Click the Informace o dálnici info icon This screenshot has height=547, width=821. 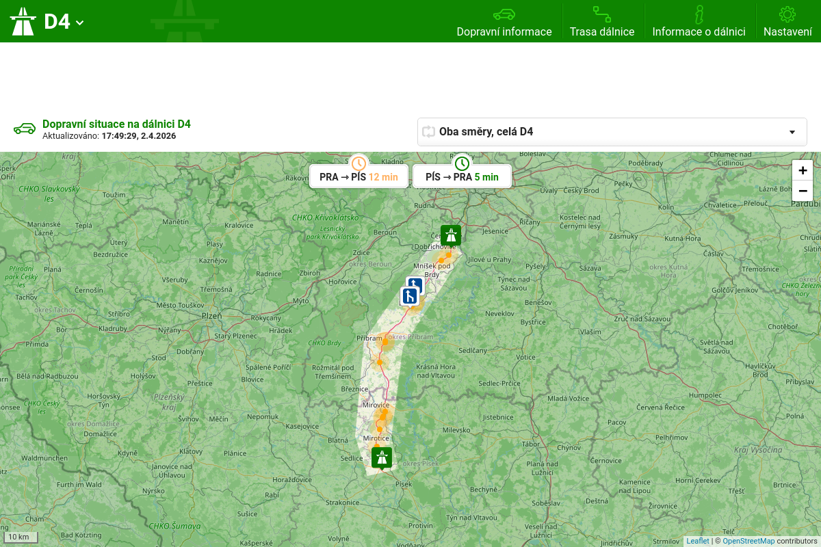pyautogui.click(x=699, y=14)
